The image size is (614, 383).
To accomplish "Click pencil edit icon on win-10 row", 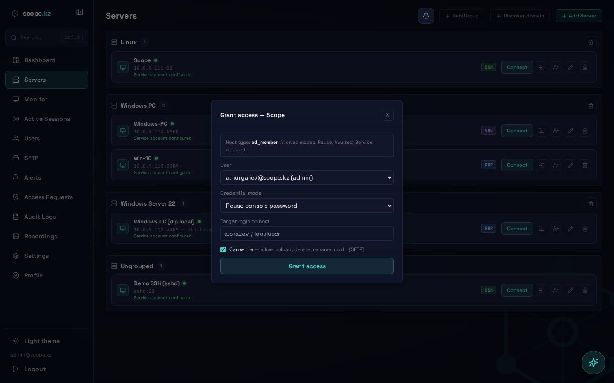I will coord(571,165).
